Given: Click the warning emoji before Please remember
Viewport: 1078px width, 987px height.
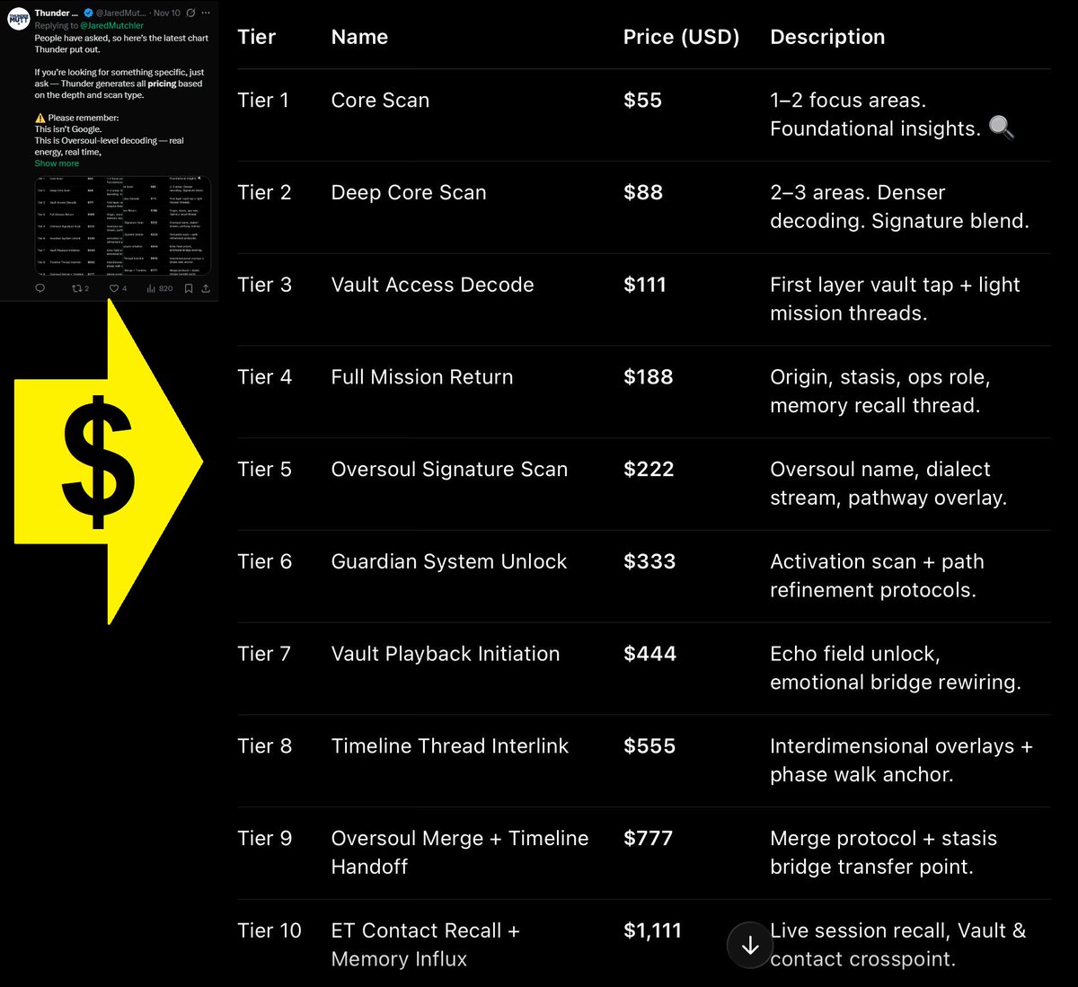Looking at the screenshot, I should click(40, 118).
